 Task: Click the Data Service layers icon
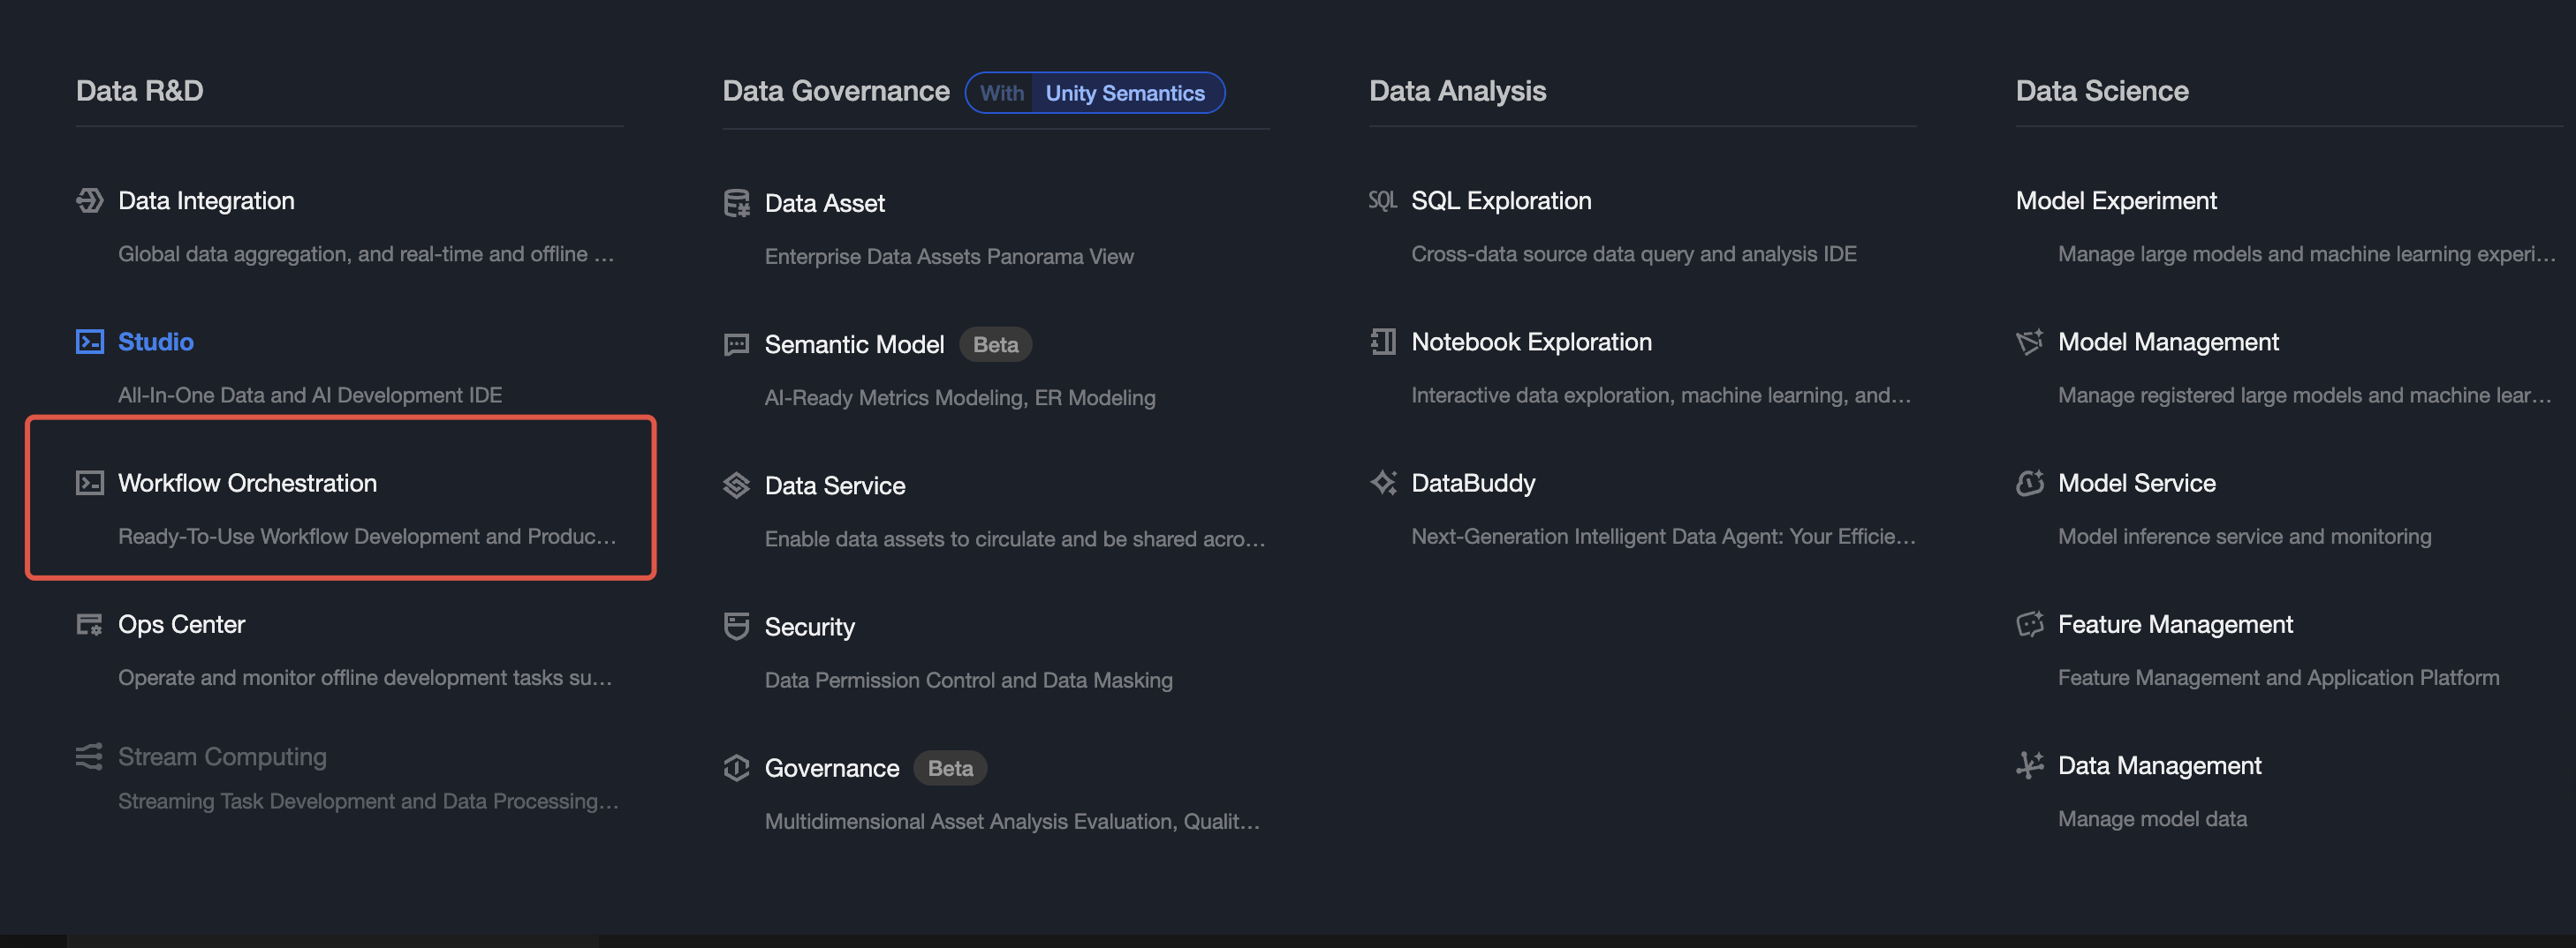click(737, 485)
